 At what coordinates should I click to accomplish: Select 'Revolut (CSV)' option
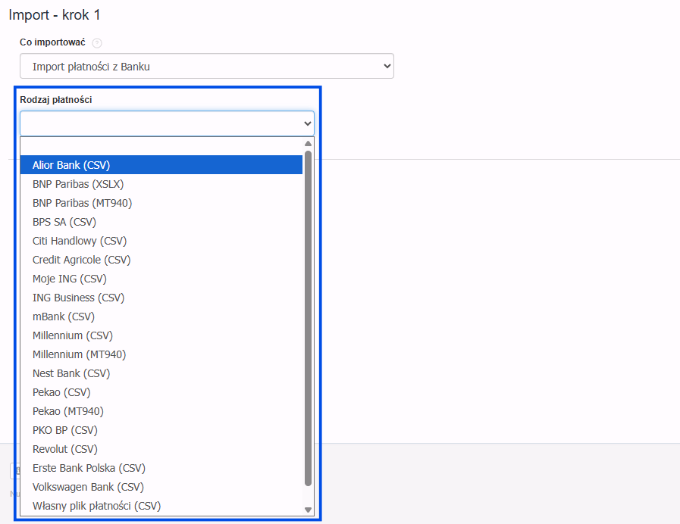[x=161, y=449]
